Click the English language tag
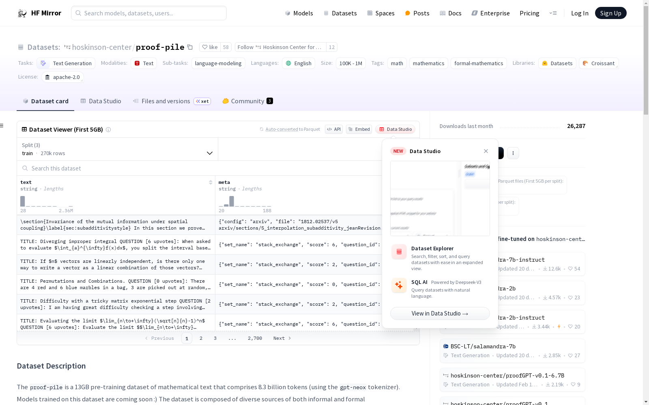Screen dimensions: 649x405 coord(299,63)
